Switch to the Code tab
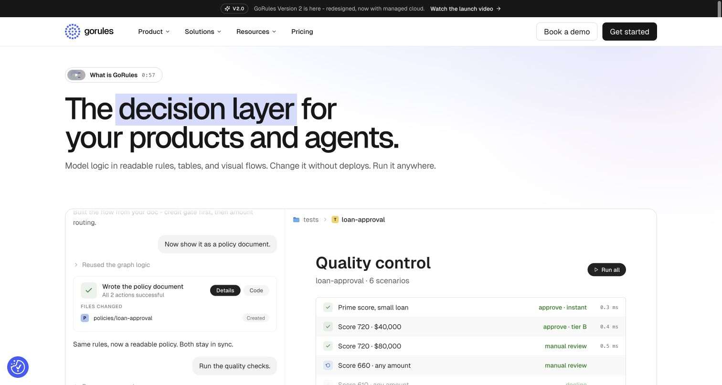 tap(256, 290)
